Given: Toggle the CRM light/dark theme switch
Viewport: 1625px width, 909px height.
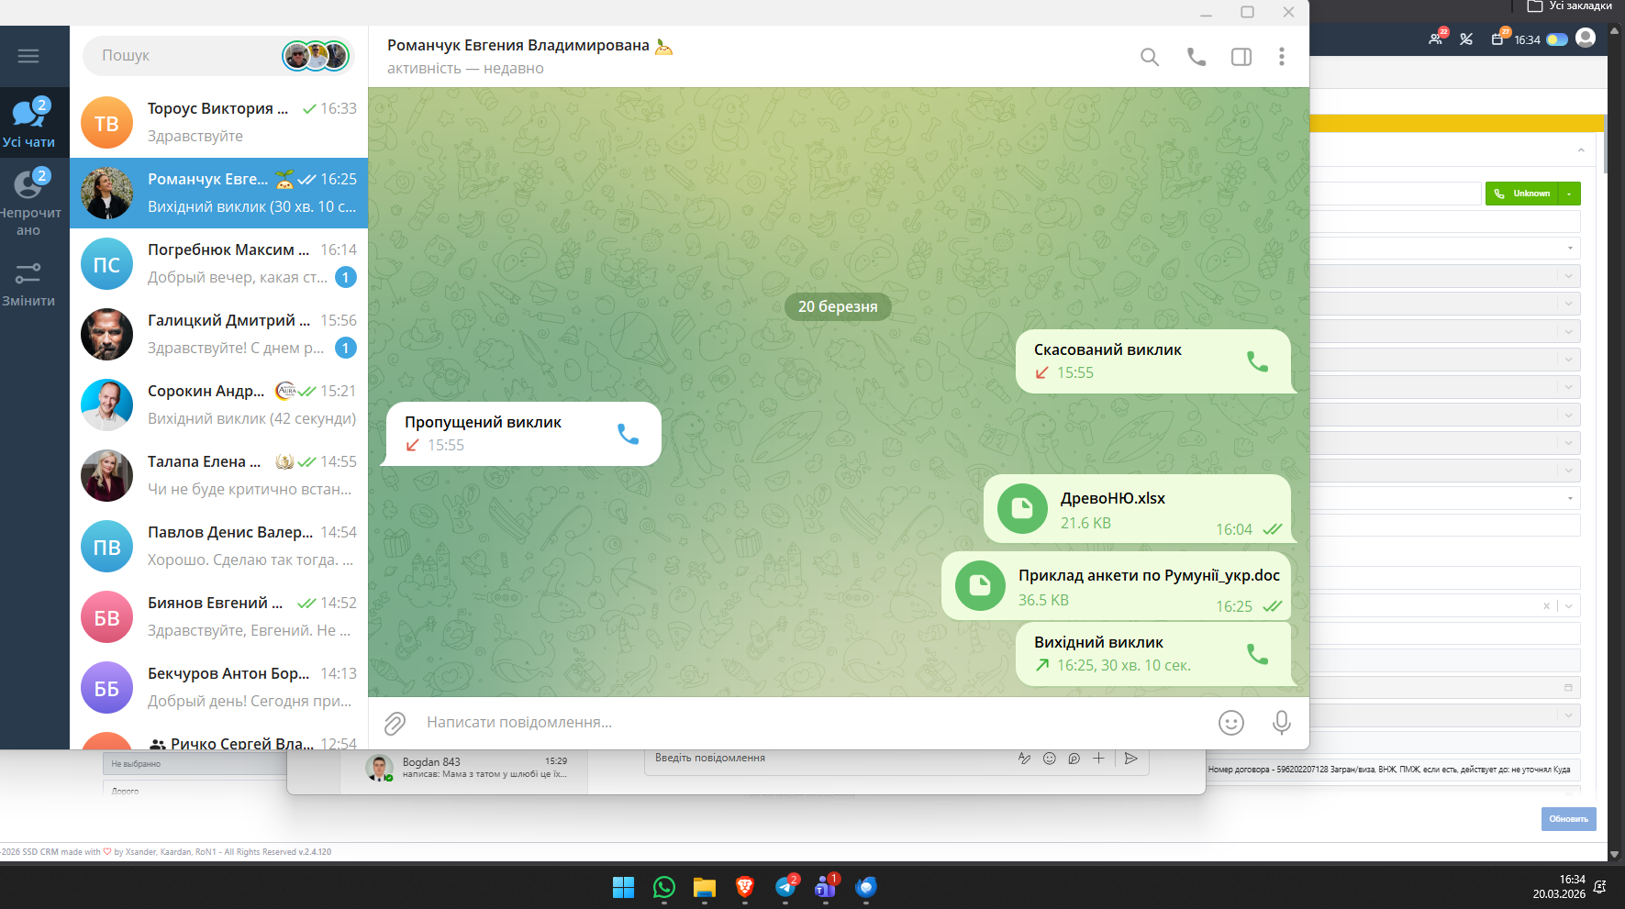Looking at the screenshot, I should pyautogui.click(x=1557, y=39).
